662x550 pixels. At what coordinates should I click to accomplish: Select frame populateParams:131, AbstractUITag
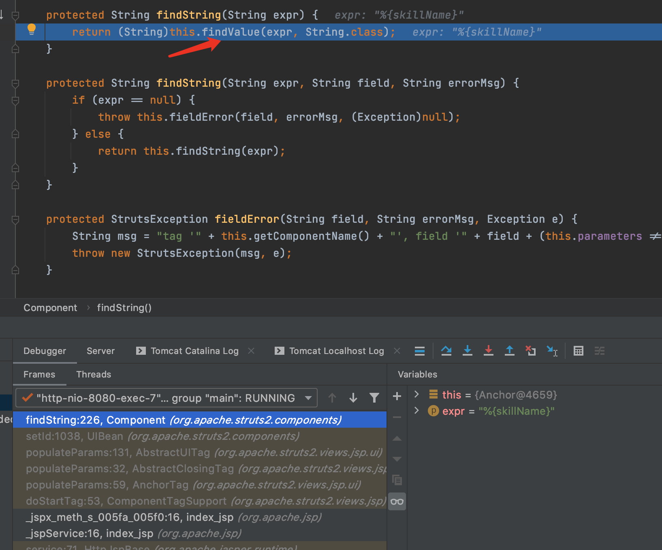200,452
